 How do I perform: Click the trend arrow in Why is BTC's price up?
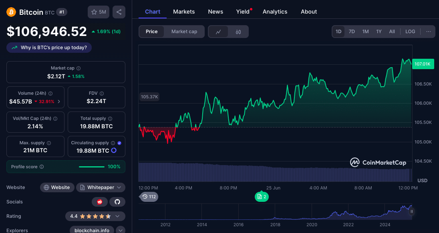14,48
